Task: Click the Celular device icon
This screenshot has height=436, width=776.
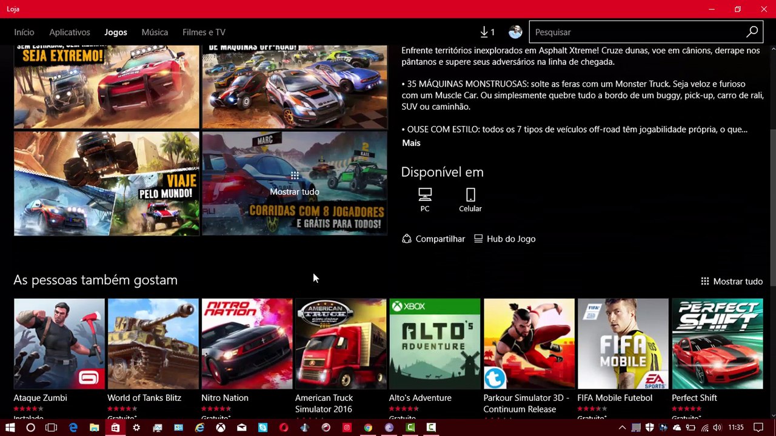Action: 470,195
